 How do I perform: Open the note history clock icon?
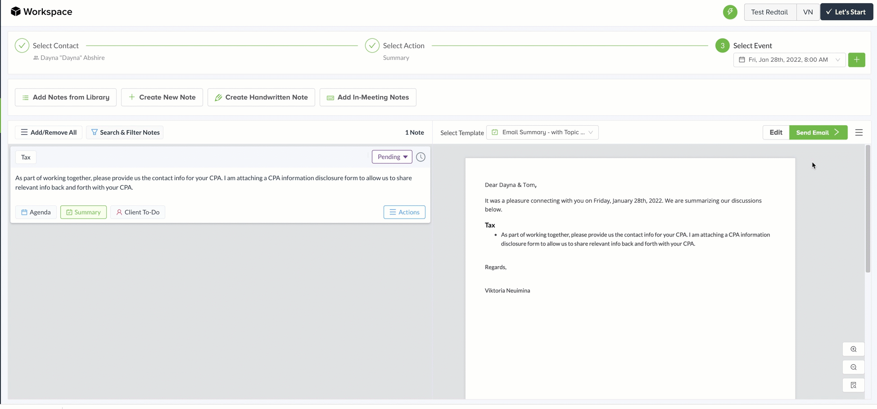coord(420,157)
